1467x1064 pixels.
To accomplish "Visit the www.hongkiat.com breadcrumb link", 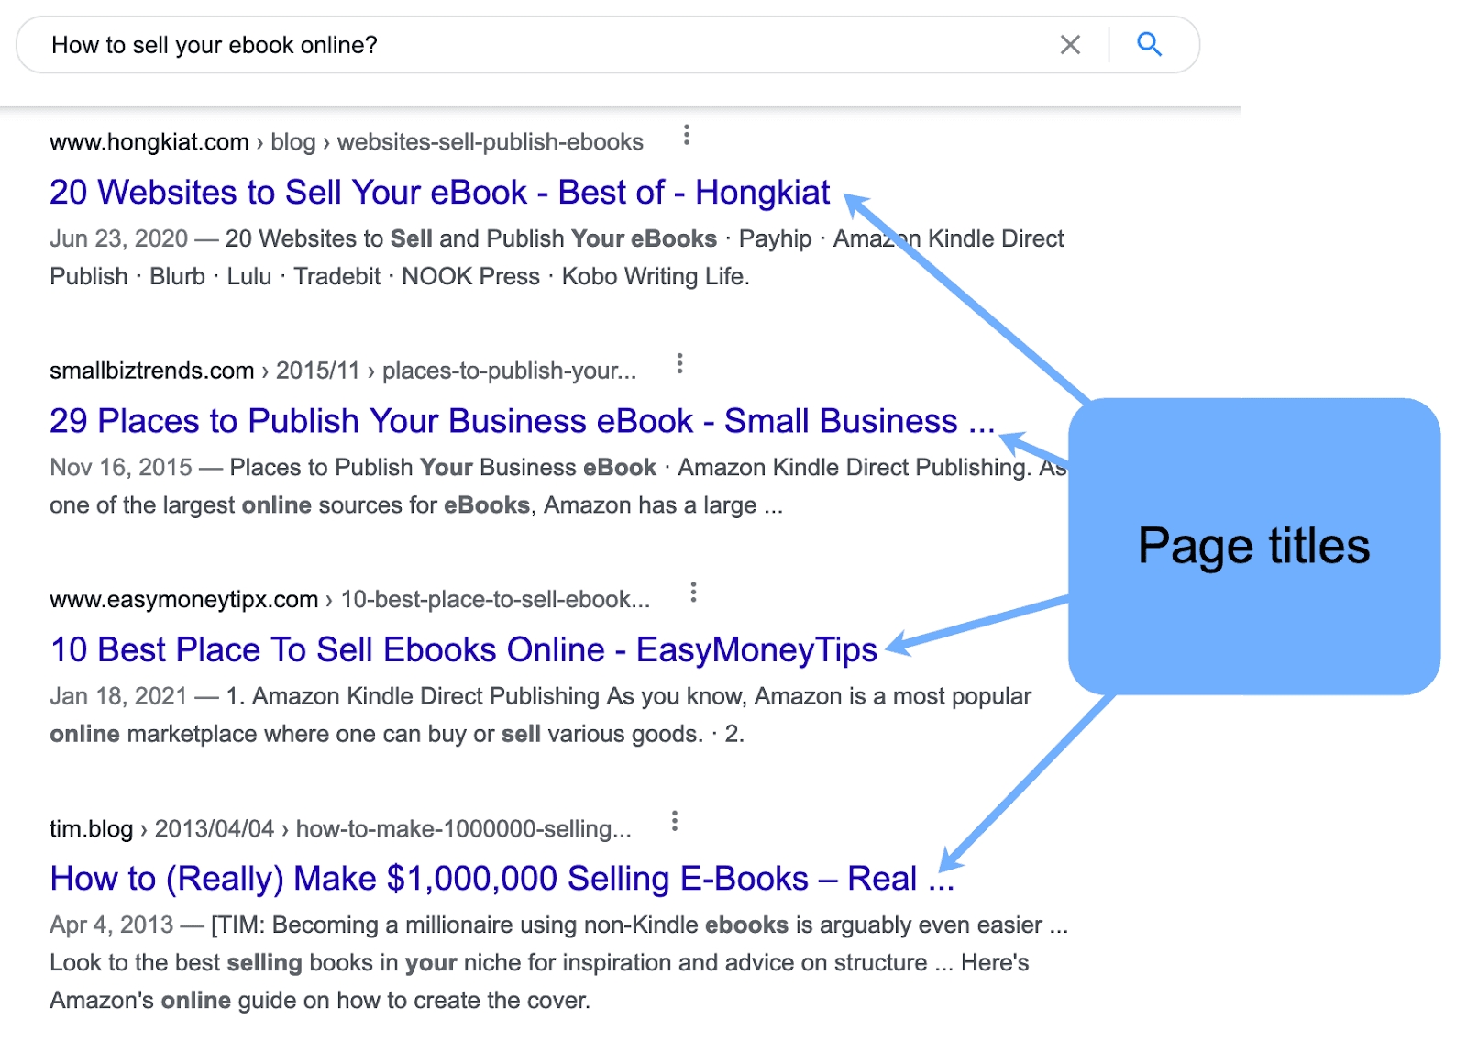I will click(149, 142).
